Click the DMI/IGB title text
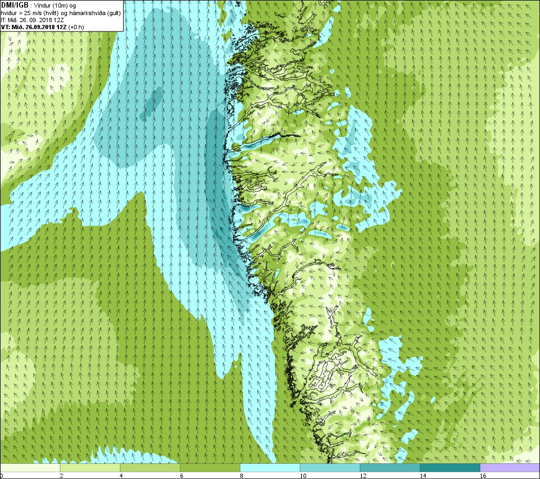The height and width of the screenshot is (479, 540). (15, 5)
